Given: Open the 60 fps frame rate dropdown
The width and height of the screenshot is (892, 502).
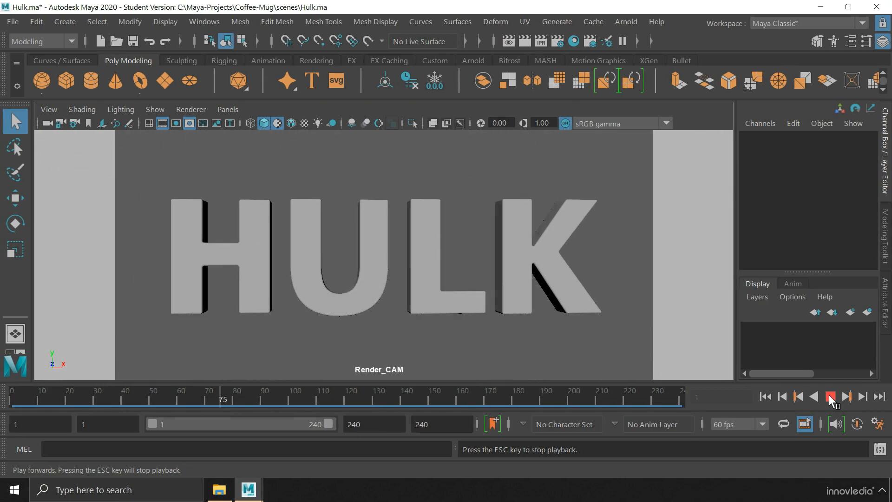Looking at the screenshot, I should click(762, 424).
